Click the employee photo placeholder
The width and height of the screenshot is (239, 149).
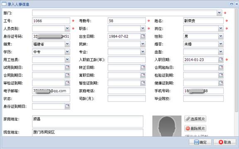point(167,126)
